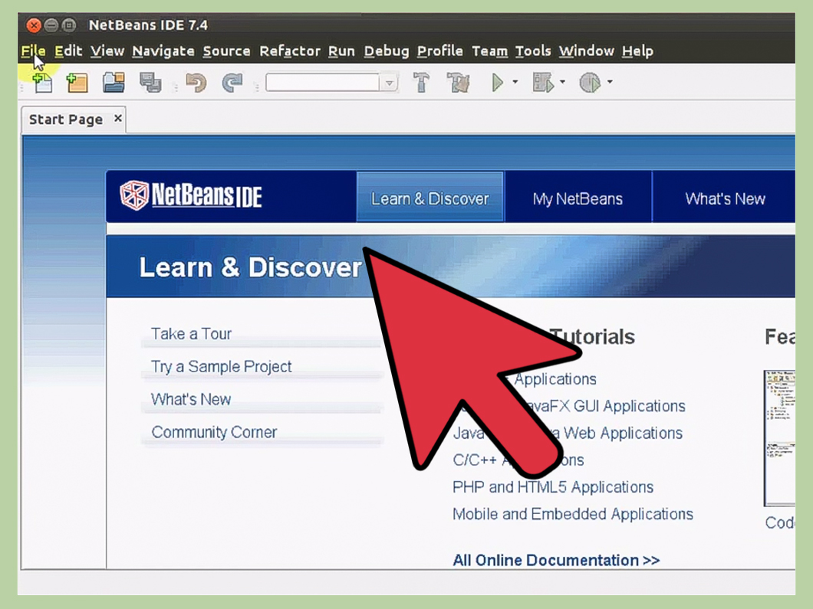
Task: Click the Build Project hammer icon
Action: pos(421,82)
